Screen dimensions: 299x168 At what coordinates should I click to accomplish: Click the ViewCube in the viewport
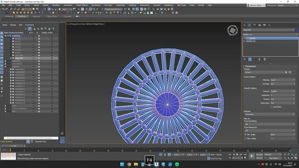pos(233,30)
